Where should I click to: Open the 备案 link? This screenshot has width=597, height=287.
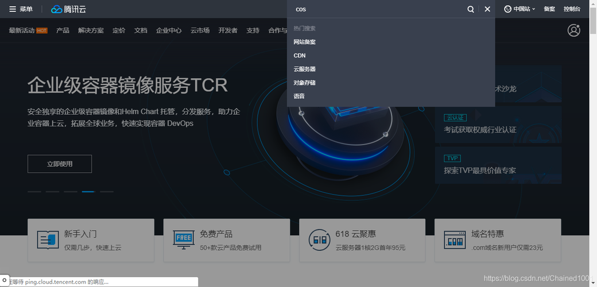tap(549, 9)
